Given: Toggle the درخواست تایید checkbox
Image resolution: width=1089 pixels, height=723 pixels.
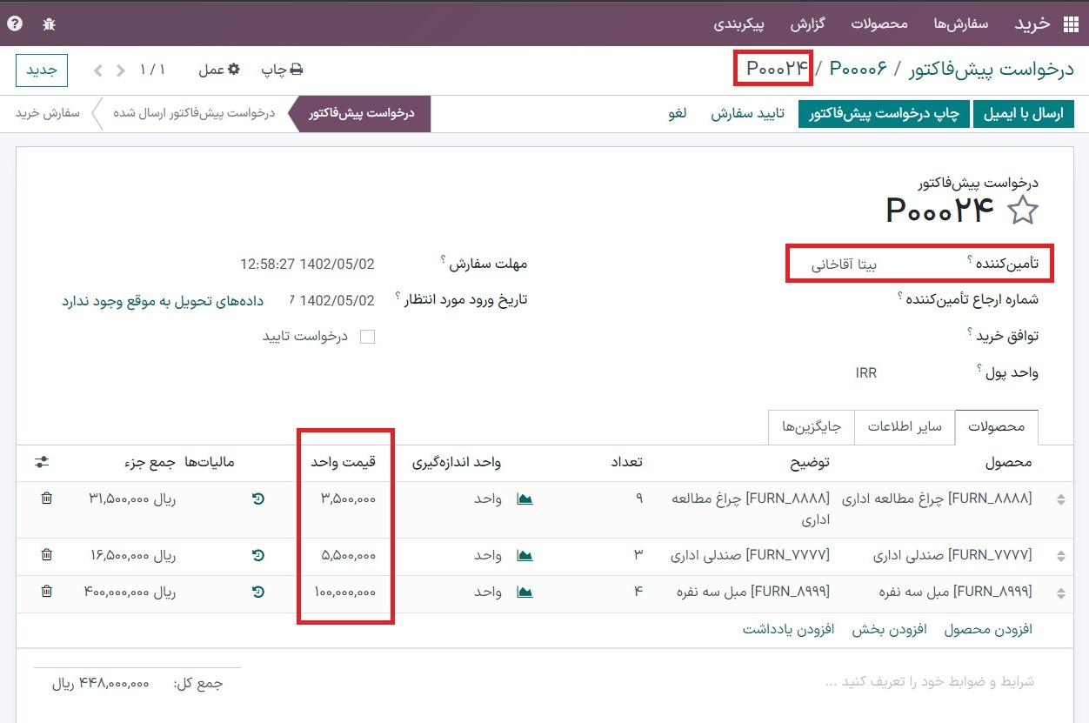Looking at the screenshot, I should click(x=367, y=337).
